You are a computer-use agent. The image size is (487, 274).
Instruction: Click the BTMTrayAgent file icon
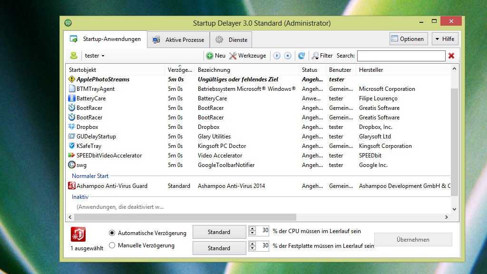(72, 89)
